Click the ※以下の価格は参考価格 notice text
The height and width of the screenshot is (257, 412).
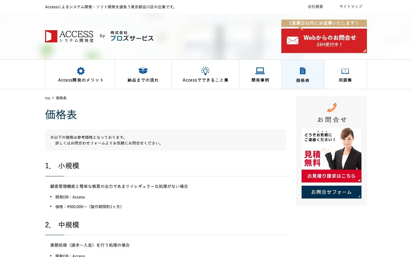(106, 140)
